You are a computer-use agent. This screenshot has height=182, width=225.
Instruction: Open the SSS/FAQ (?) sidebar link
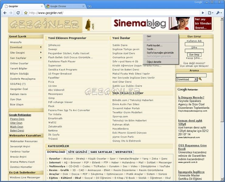coord(18,84)
